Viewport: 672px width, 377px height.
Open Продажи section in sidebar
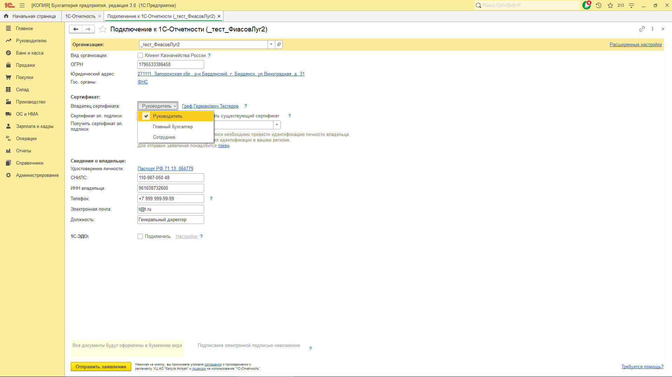click(x=32, y=65)
